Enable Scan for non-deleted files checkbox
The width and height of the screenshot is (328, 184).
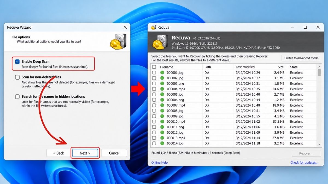tap(17, 77)
